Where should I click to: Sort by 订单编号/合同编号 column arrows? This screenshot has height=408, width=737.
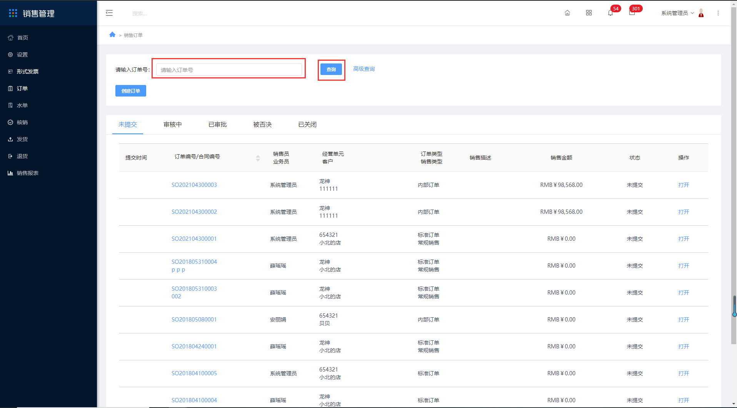[x=258, y=158]
